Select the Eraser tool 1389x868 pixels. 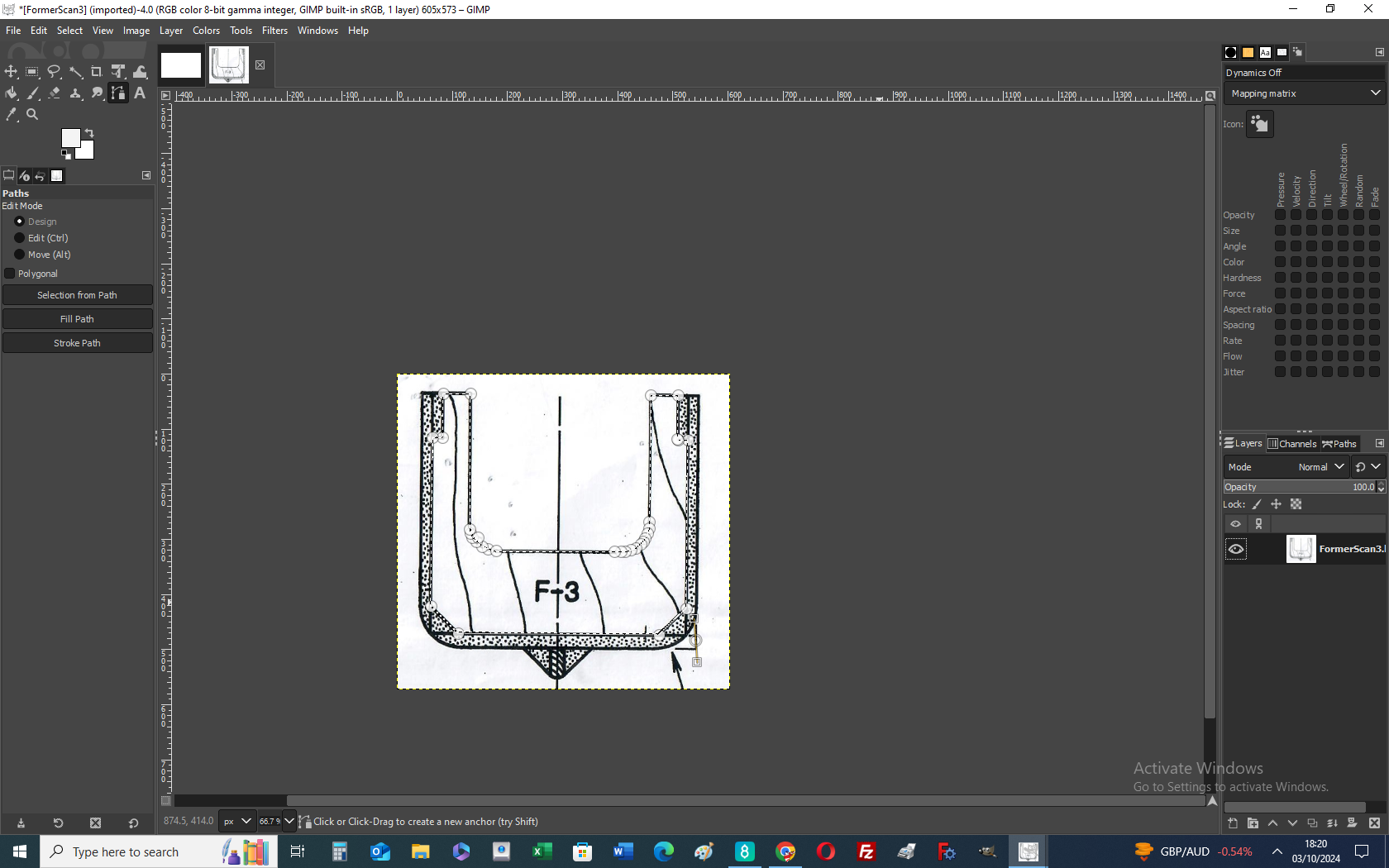54,93
